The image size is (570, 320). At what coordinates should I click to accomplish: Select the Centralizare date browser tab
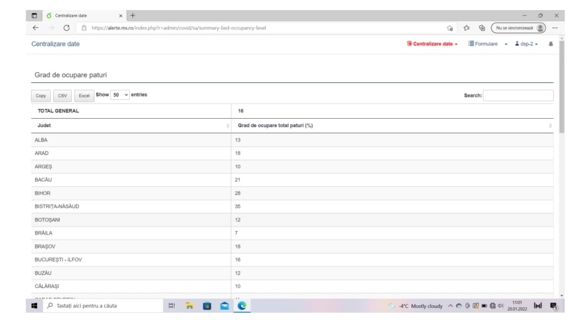[79, 15]
